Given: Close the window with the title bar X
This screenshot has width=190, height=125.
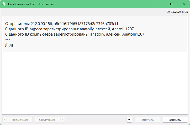Looking at the screenshot, I should (184, 4).
